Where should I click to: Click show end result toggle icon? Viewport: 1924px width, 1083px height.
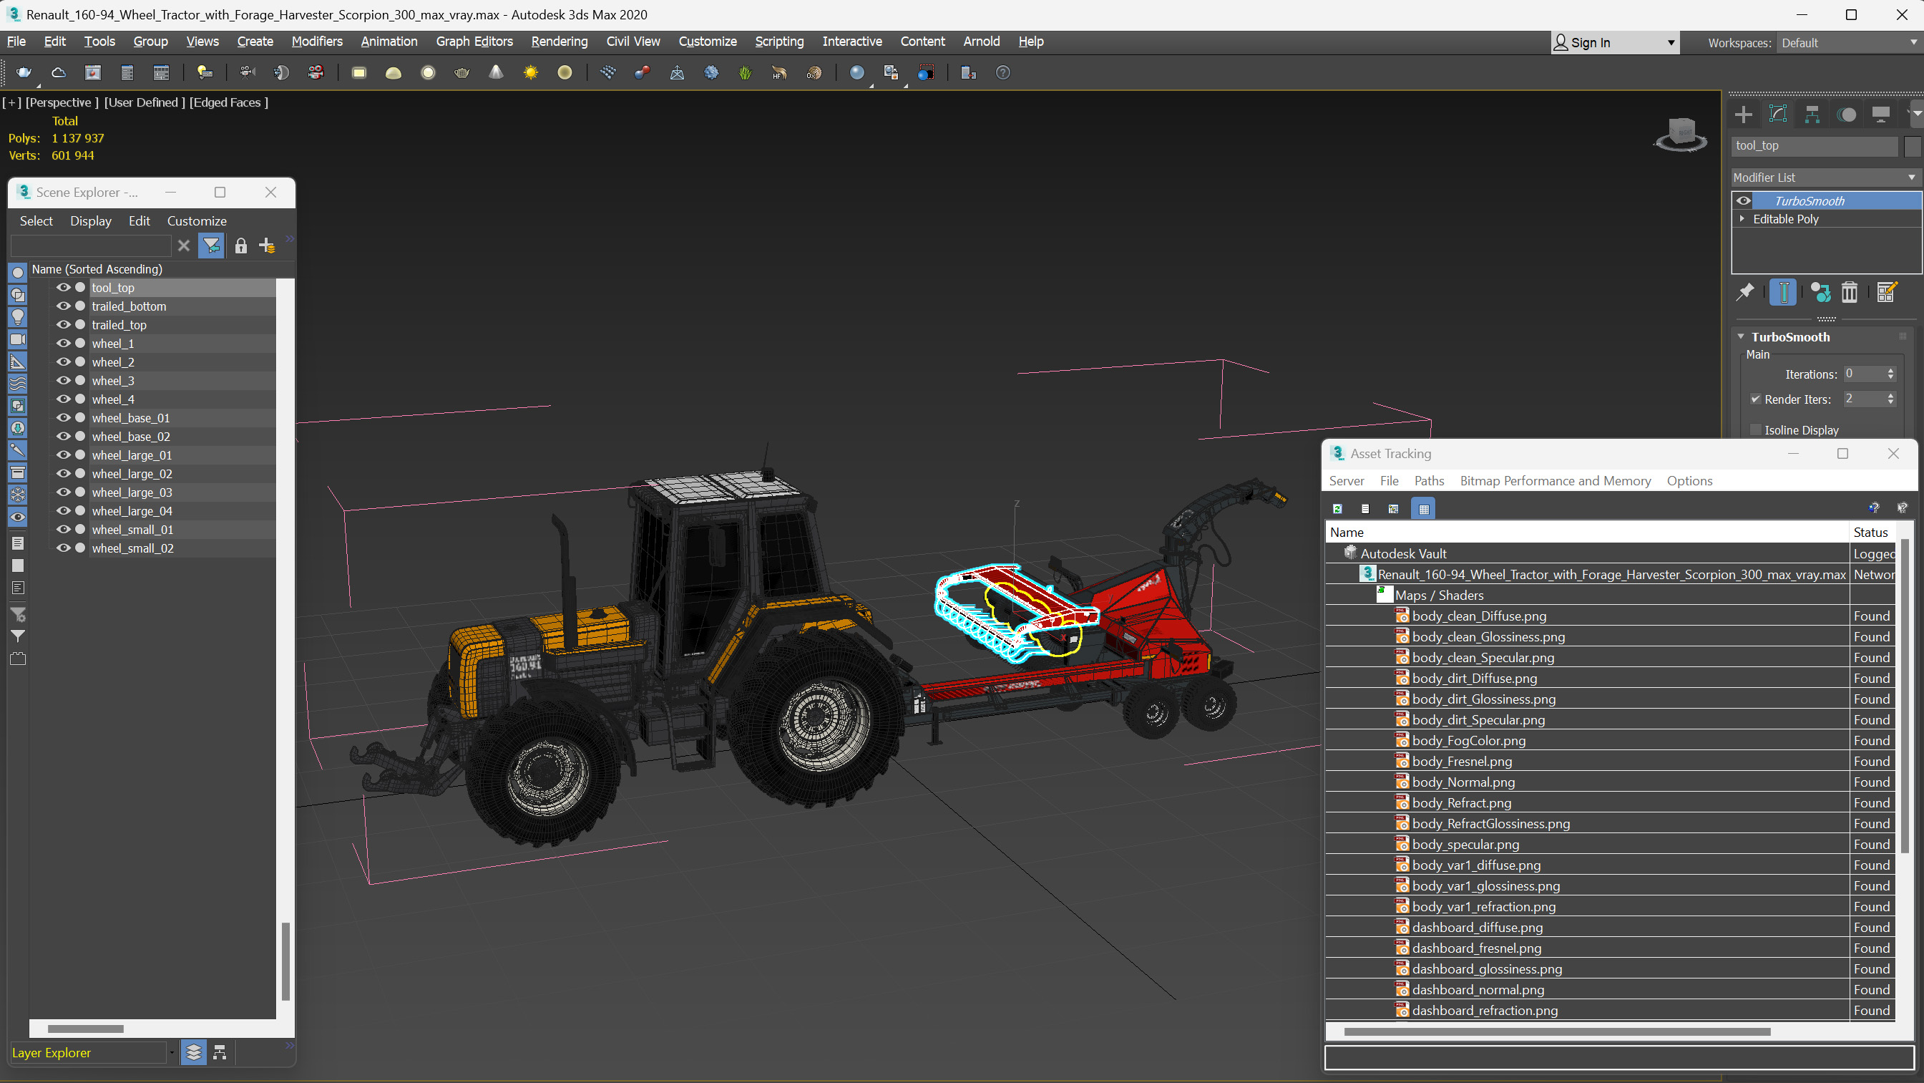[x=1783, y=292]
